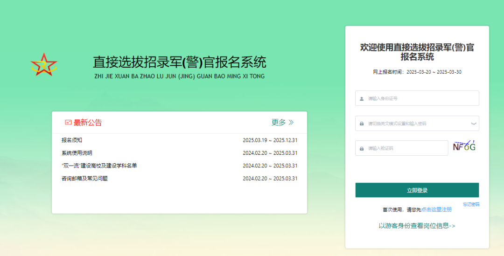
Task: Click the padlock icon in the captcha field
Action: coord(362,149)
